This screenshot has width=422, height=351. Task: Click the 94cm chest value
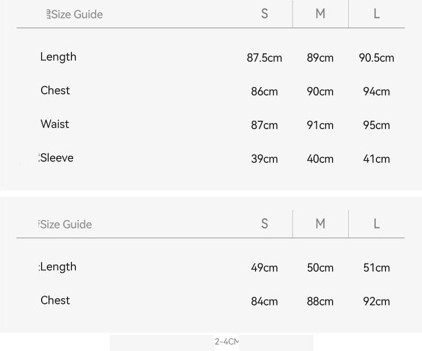pos(376,92)
